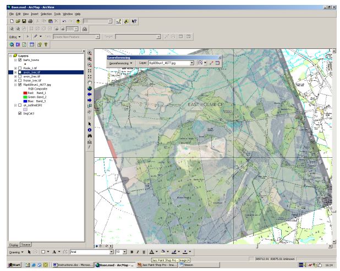Go back to previous extent
The height and width of the screenshot is (271, 340).
(x=90, y=94)
